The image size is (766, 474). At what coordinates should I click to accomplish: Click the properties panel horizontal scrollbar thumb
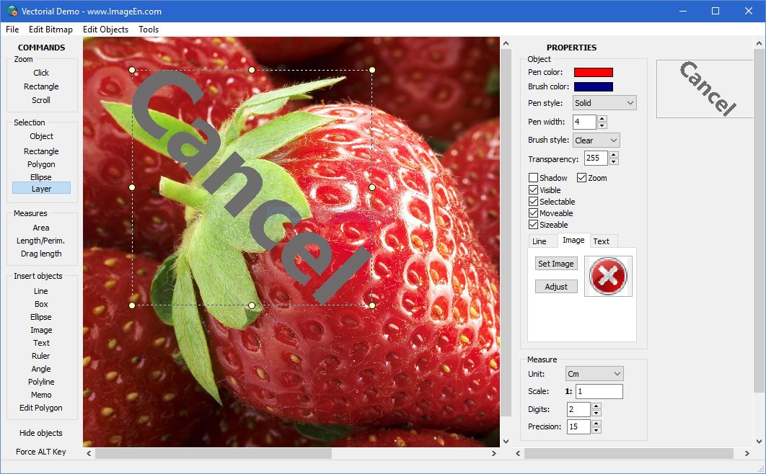(x=629, y=454)
